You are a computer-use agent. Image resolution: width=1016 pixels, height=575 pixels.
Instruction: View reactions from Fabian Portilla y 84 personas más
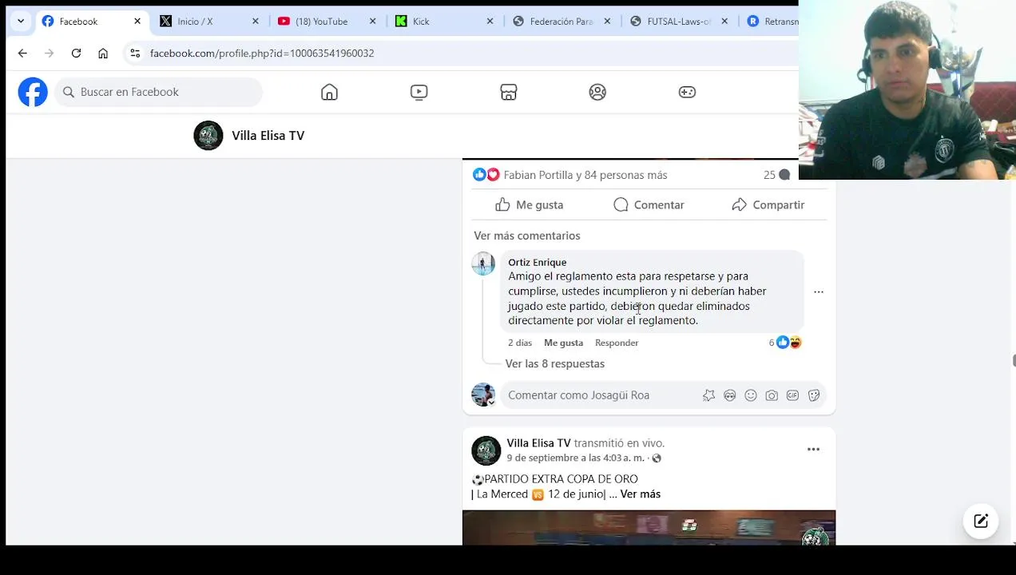[x=585, y=175]
